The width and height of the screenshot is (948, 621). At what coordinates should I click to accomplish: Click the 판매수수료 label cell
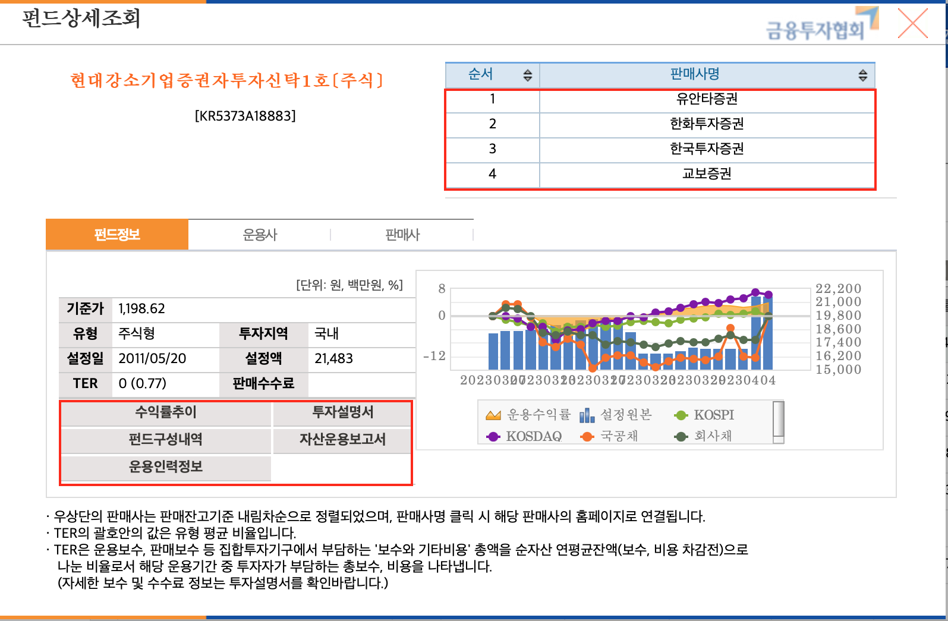[x=263, y=384]
